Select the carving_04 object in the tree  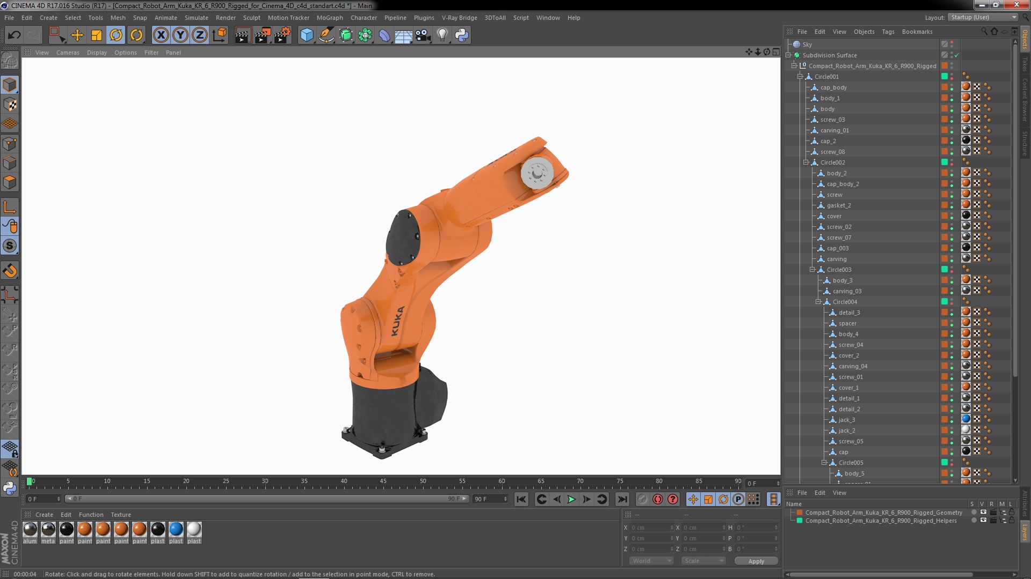pyautogui.click(x=853, y=366)
